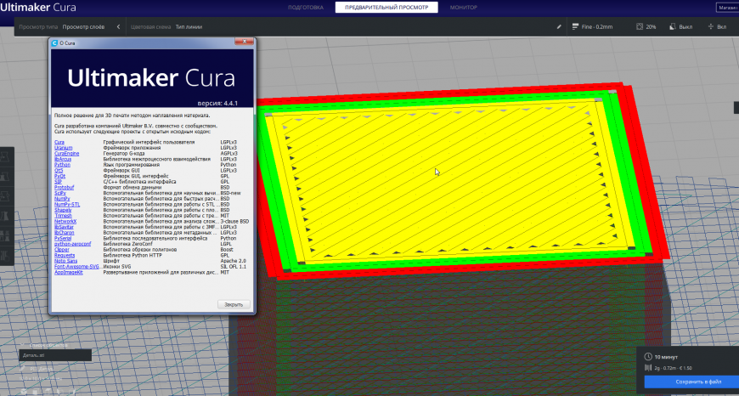Click the 10 минут print time text

(665, 357)
